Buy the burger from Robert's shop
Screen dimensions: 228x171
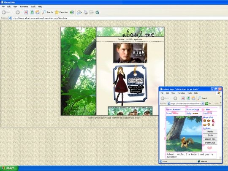pyautogui.click(x=205, y=120)
